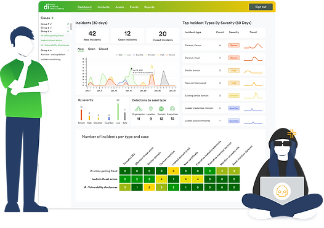This screenshot has height=228, width=324.
Task: Click the 20 Closed Incidents card
Action: coord(163,36)
